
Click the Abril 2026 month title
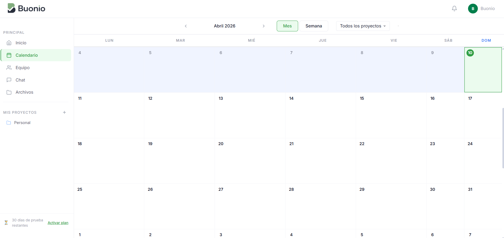225,26
